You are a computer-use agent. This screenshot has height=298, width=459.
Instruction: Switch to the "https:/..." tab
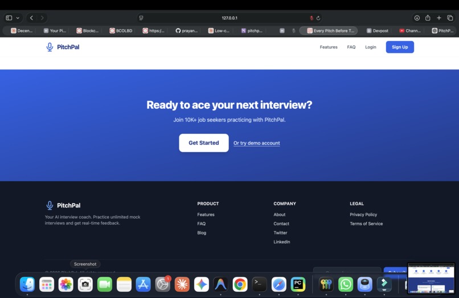(x=153, y=30)
